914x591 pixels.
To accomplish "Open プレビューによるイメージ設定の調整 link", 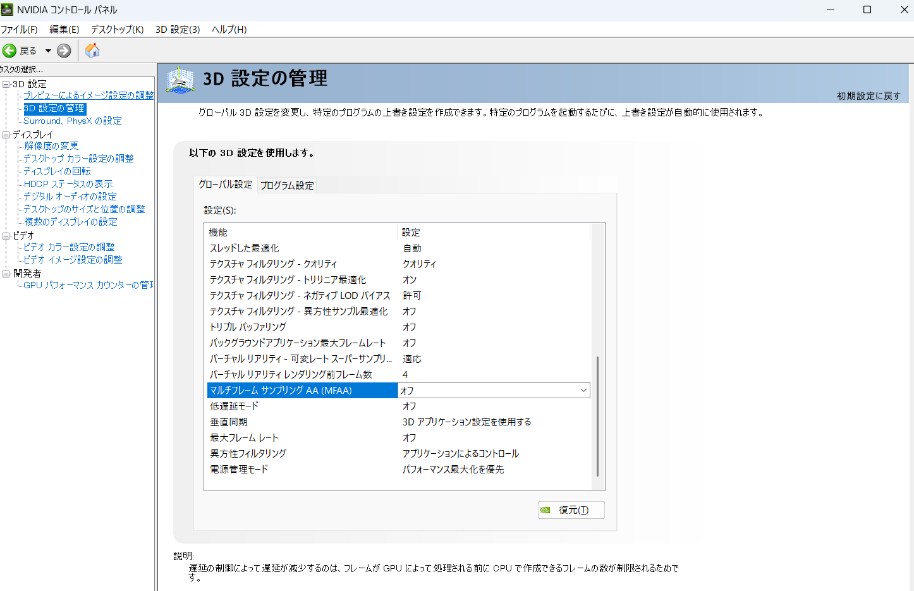I will point(88,95).
